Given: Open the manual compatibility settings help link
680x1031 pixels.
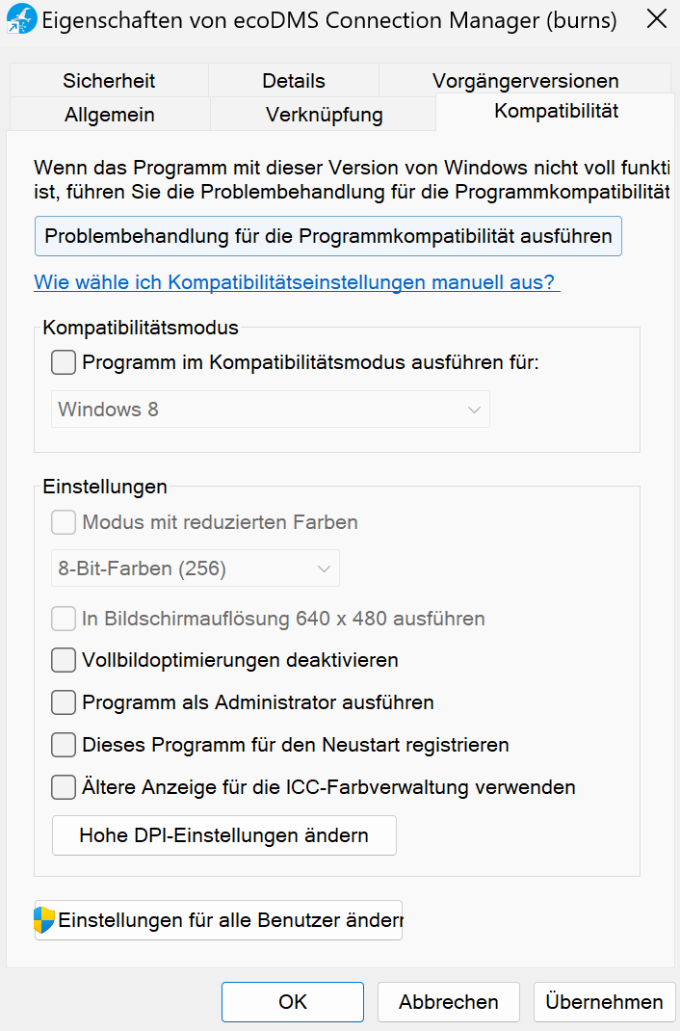Looking at the screenshot, I should coord(297,282).
